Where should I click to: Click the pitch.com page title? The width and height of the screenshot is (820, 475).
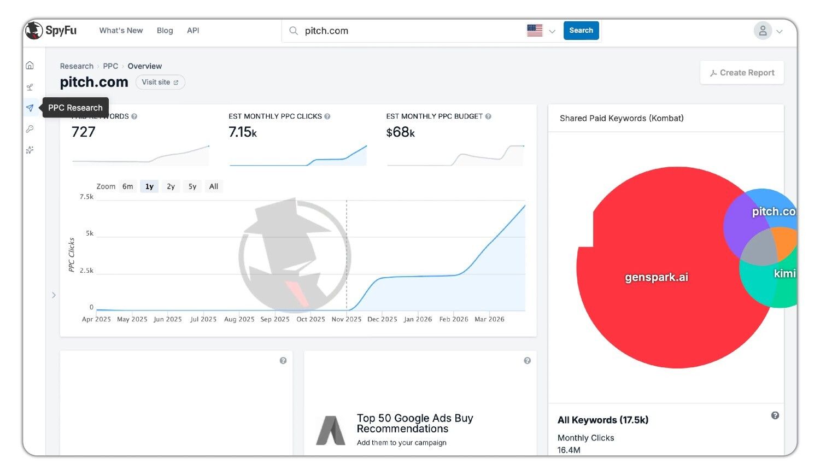coord(94,82)
